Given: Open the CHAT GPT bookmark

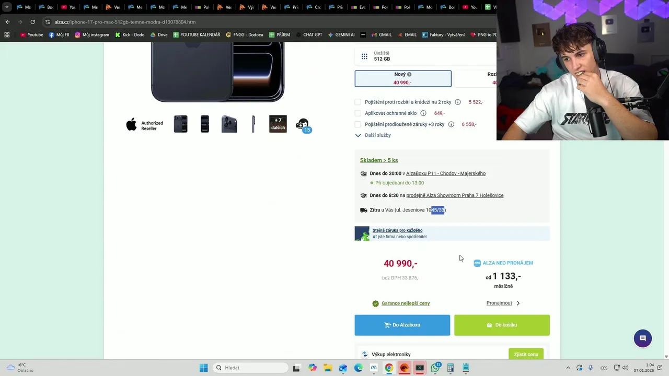Looking at the screenshot, I should tap(308, 35).
